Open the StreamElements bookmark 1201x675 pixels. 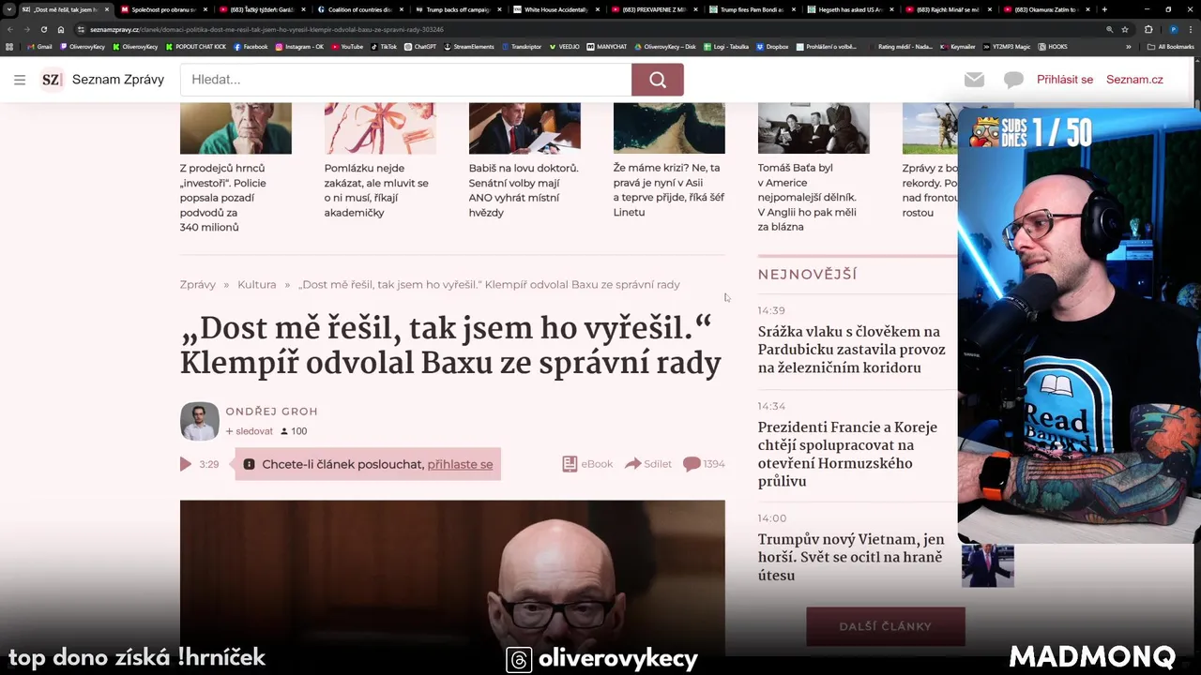pos(468,47)
